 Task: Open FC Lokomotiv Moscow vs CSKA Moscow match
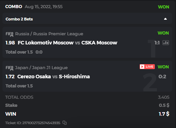(67, 43)
